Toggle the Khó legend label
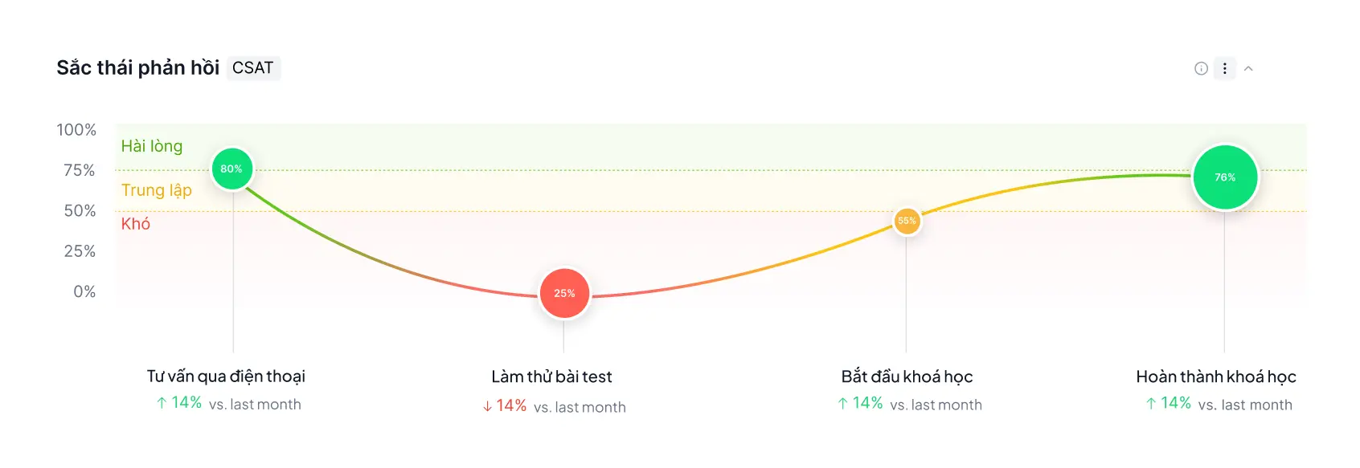Image resolution: width=1360 pixels, height=468 pixels. pyautogui.click(x=134, y=224)
